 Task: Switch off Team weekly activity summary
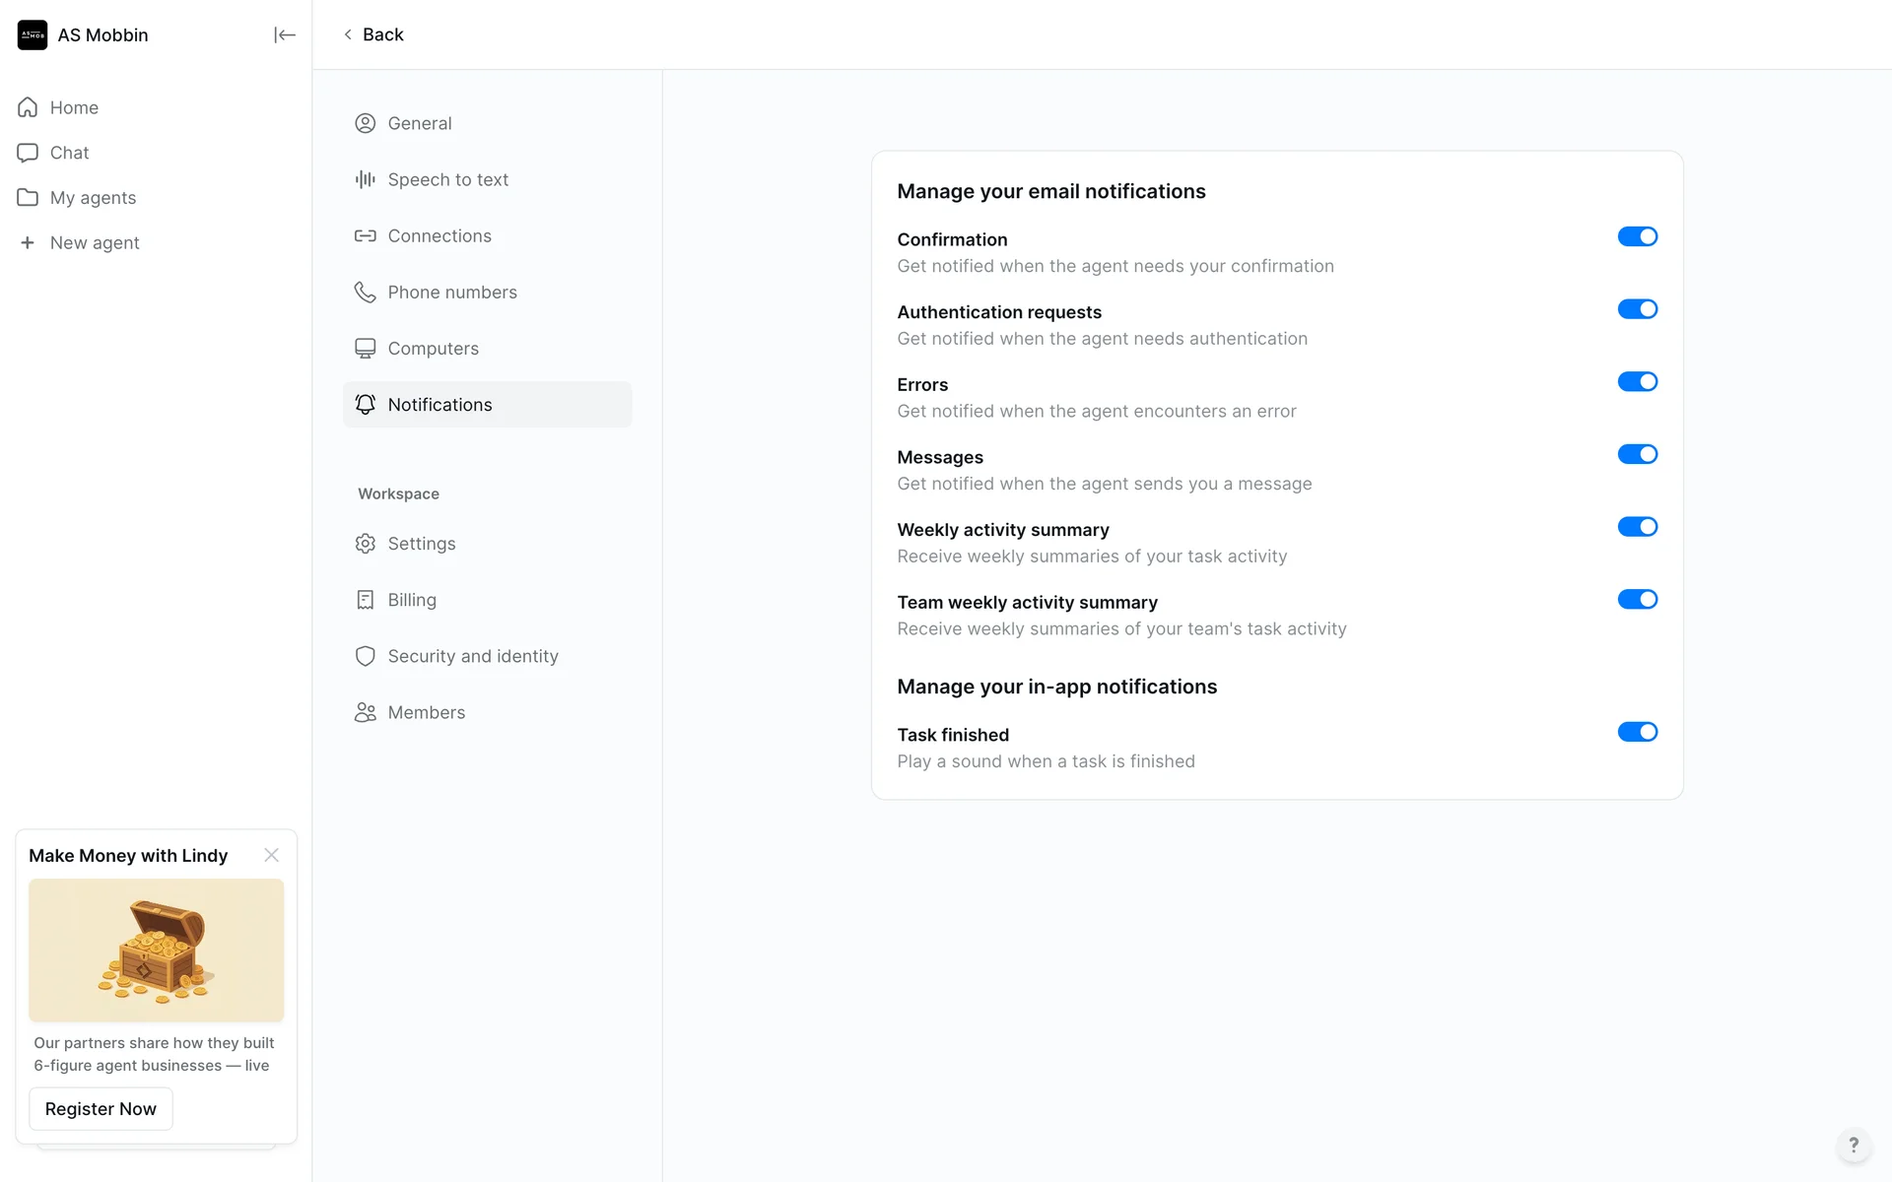[x=1637, y=599]
